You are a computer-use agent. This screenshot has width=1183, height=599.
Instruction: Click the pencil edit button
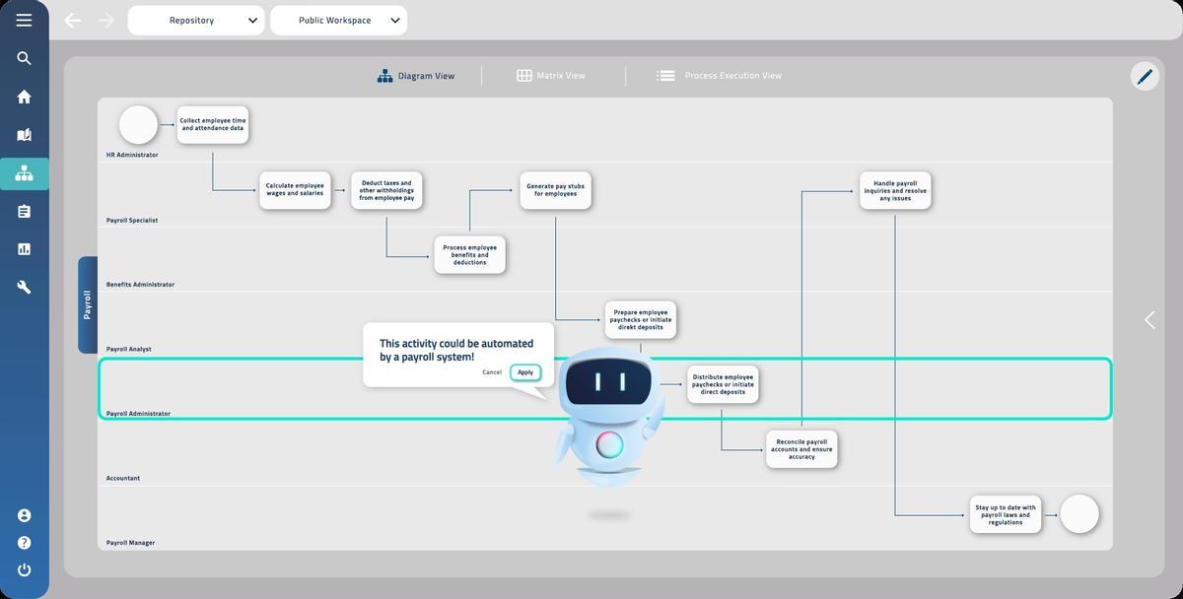tap(1145, 76)
